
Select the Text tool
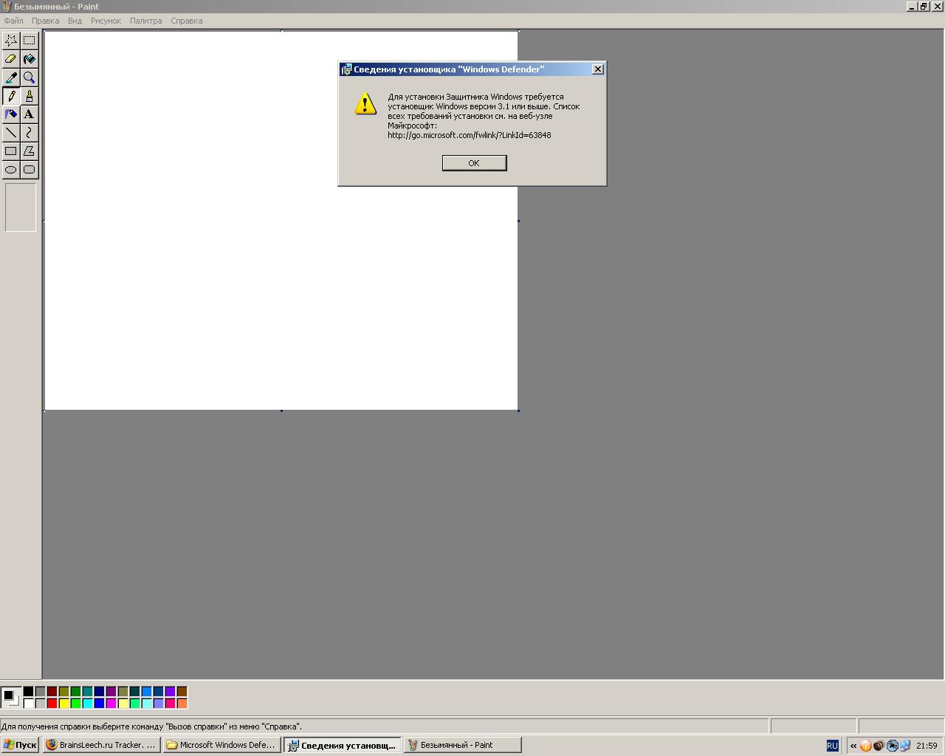[29, 114]
